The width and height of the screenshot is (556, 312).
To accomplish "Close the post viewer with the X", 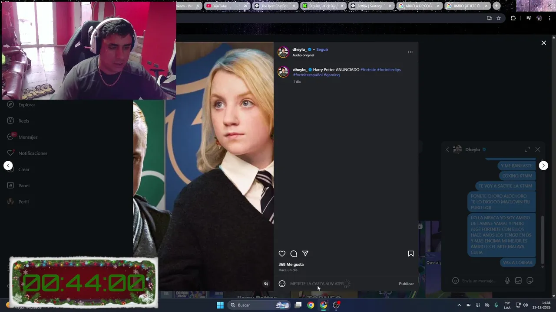I will coord(543,43).
